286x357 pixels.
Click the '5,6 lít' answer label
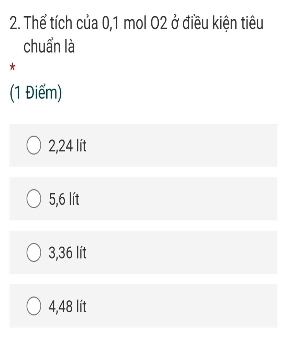pos(64,199)
